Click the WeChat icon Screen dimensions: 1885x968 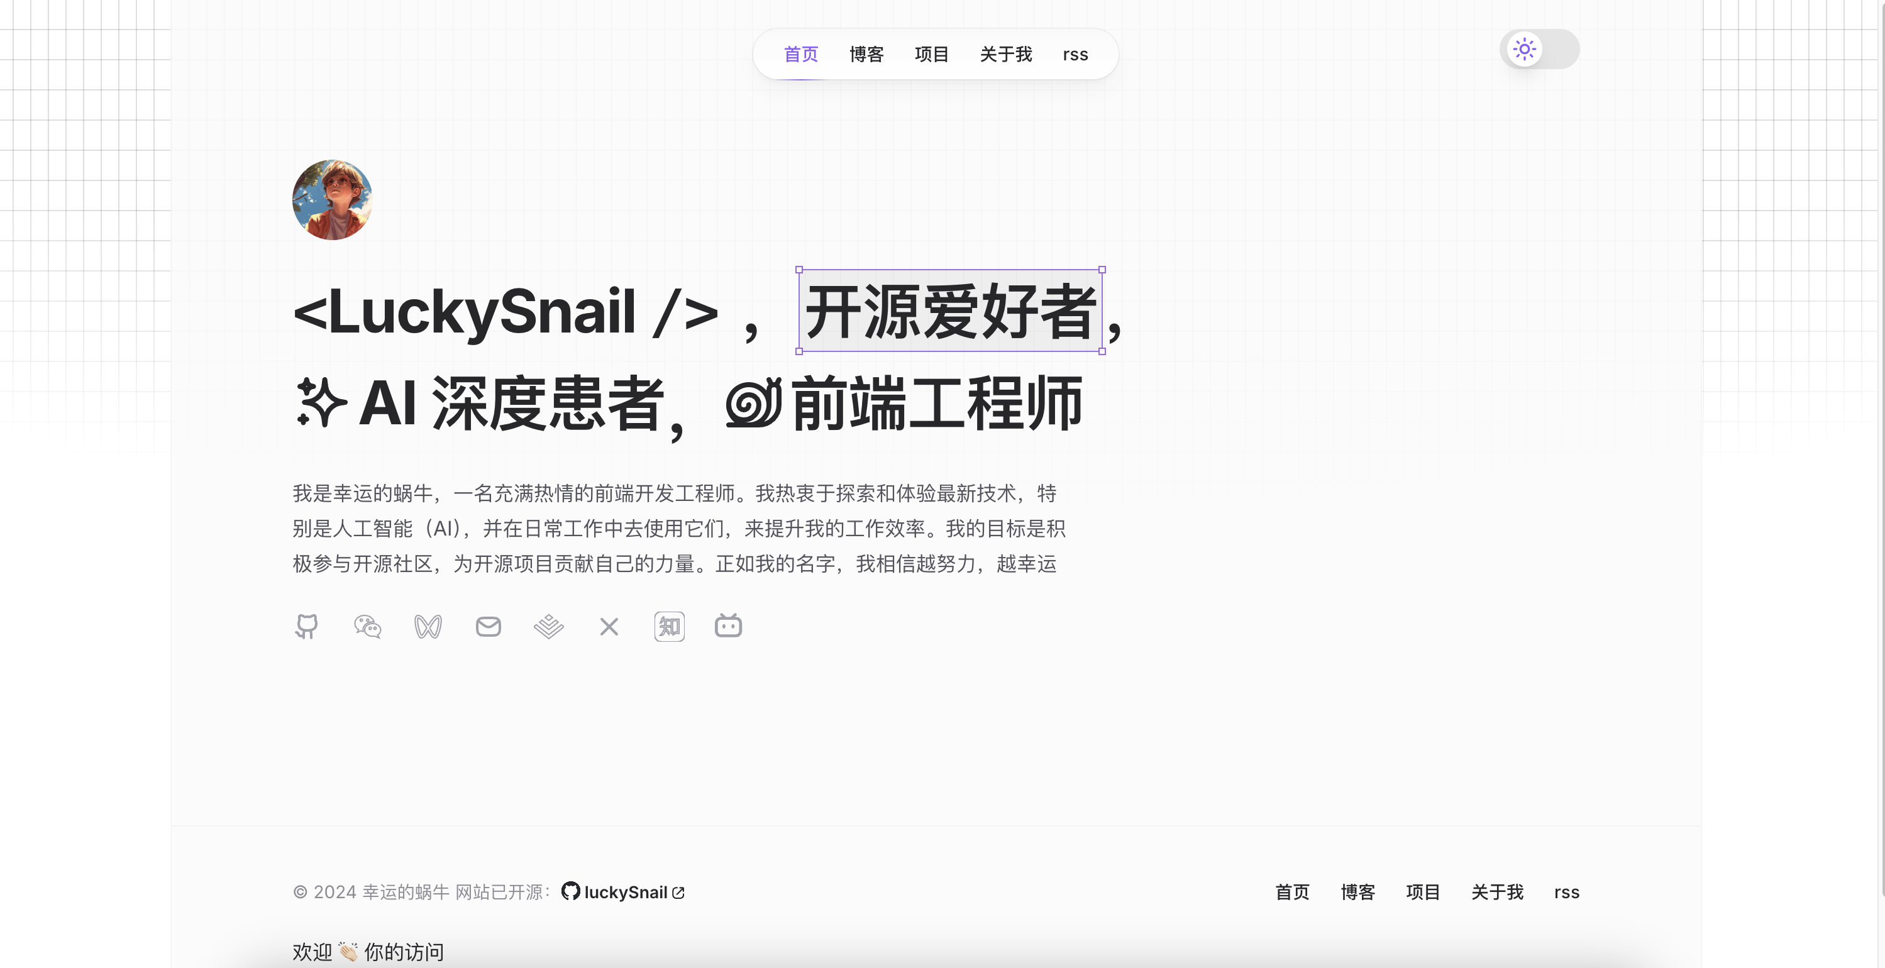click(367, 626)
